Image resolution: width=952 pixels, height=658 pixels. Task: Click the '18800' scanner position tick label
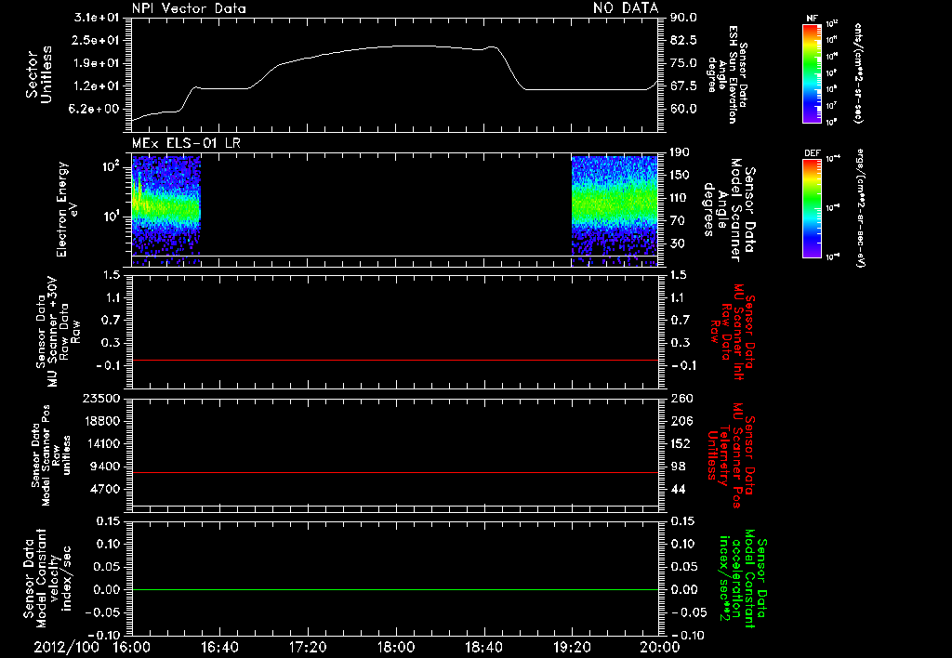[101, 421]
